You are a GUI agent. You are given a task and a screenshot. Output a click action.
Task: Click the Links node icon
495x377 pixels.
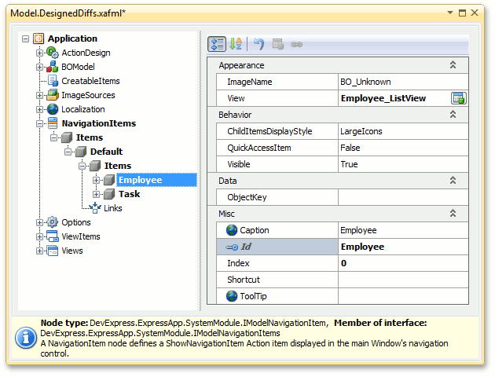(x=95, y=208)
